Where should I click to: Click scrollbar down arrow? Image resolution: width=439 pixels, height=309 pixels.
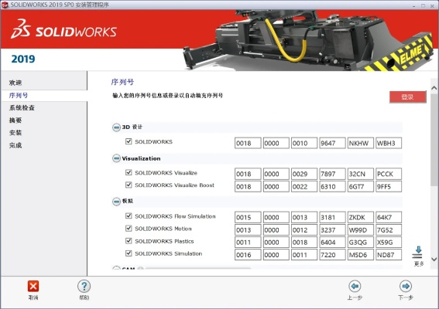(x=434, y=260)
